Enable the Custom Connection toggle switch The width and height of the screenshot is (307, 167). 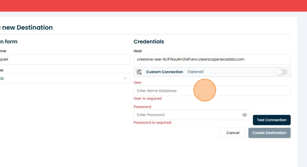coord(282,72)
